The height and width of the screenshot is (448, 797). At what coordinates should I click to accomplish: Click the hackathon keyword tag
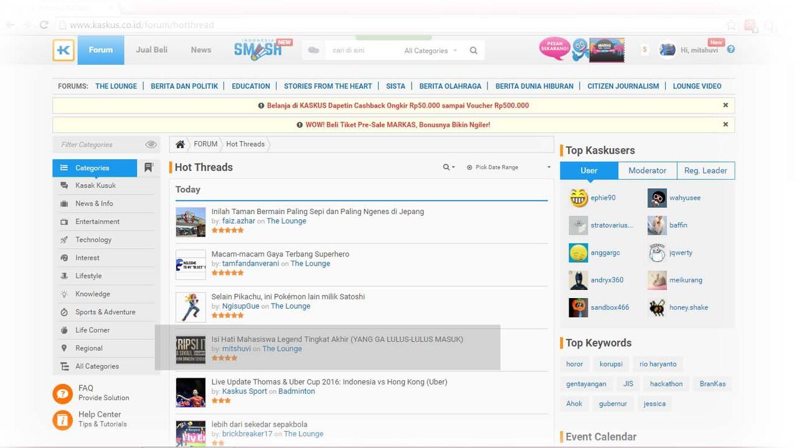[x=666, y=384]
